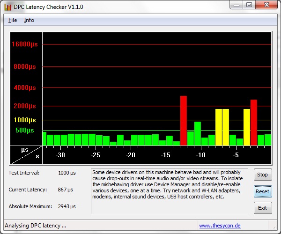Open the www.thesycon.de link
The image size is (281, 234).
[220, 226]
